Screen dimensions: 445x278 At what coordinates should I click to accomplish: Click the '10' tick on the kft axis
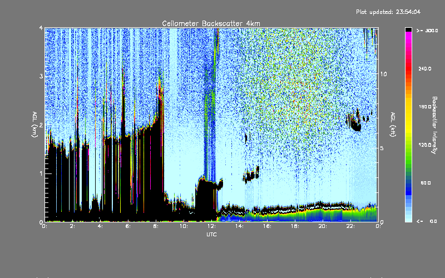point(383,74)
